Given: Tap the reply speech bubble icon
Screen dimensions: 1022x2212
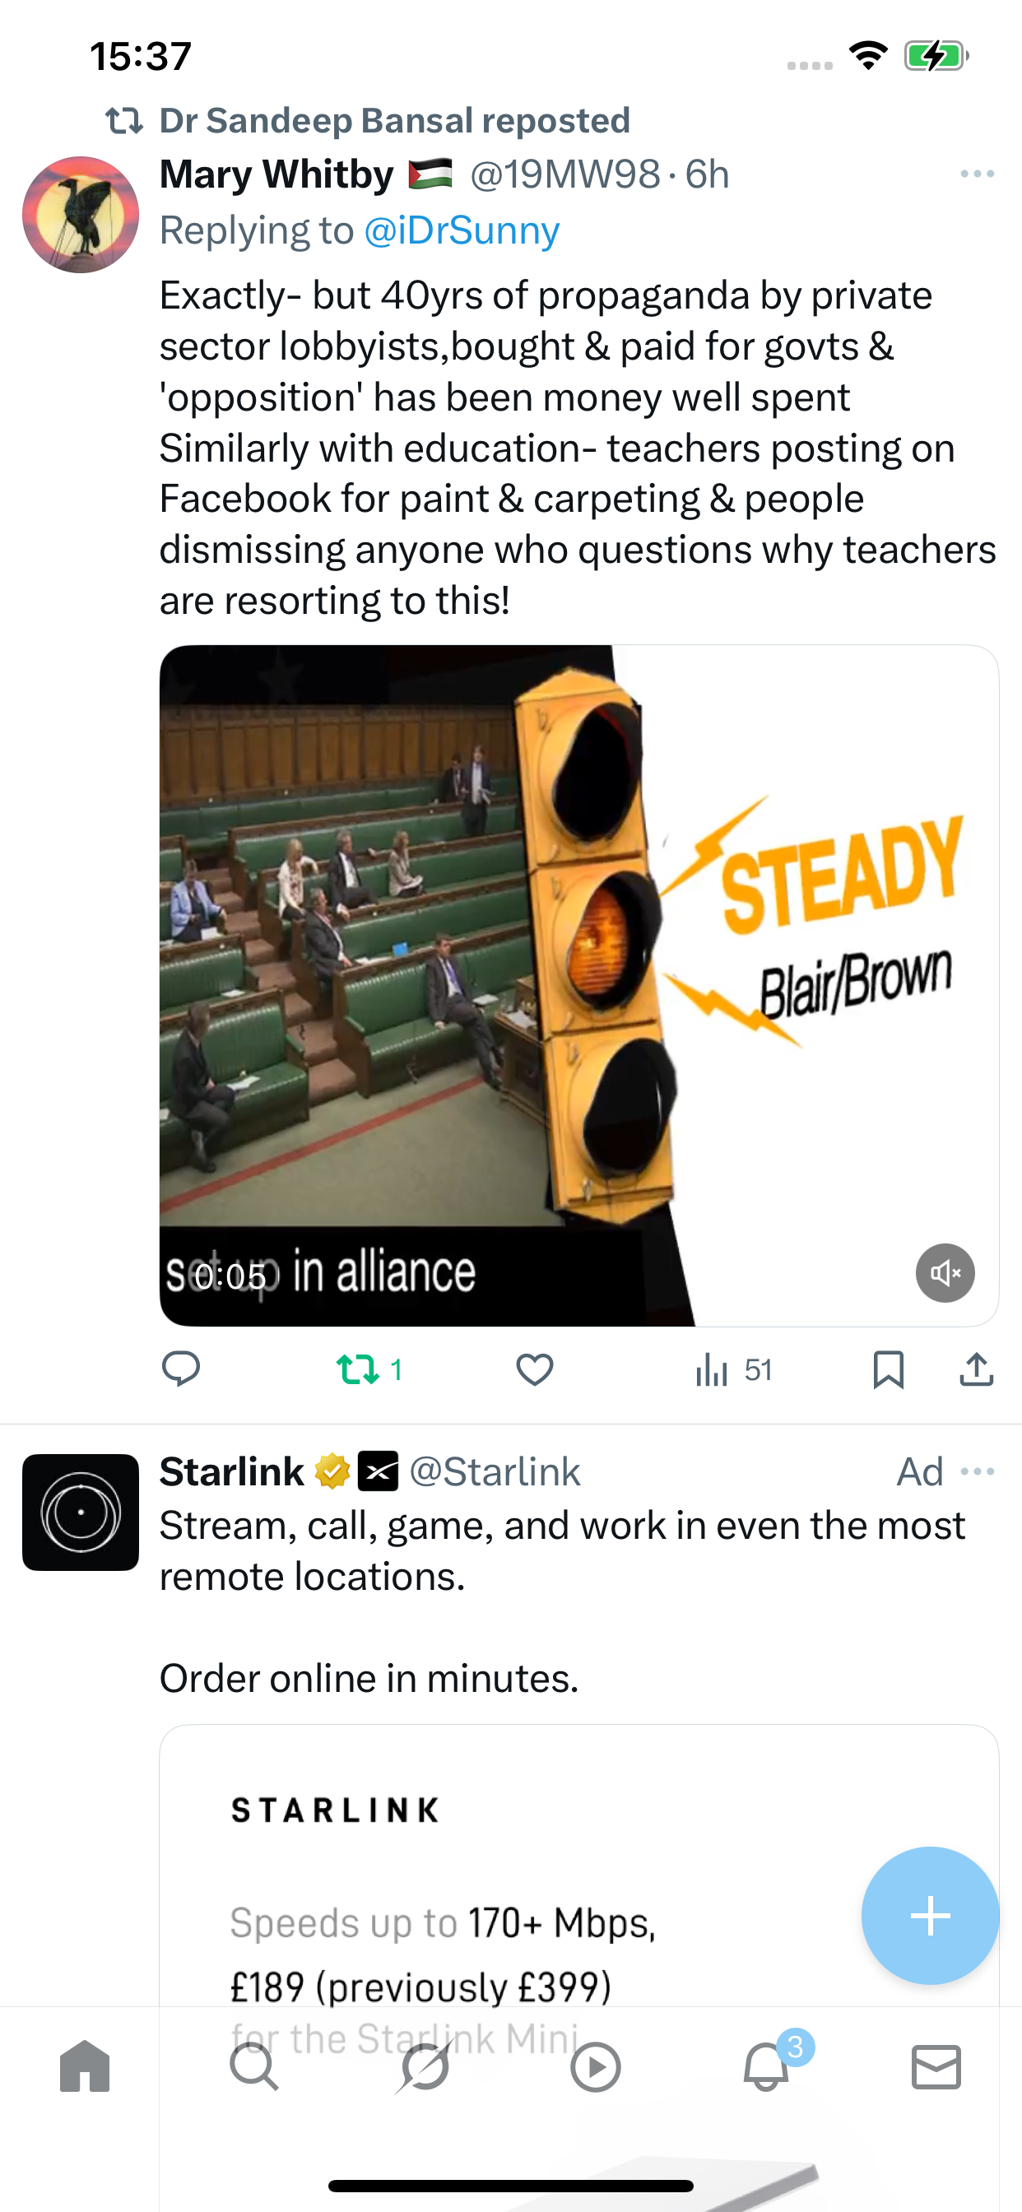Looking at the screenshot, I should click(180, 1369).
